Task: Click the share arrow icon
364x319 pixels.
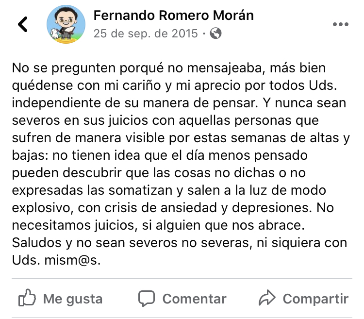Action: pyautogui.click(x=267, y=298)
